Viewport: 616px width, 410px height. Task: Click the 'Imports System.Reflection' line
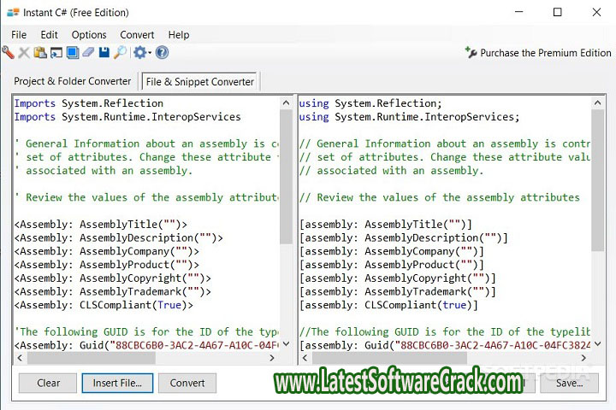pos(89,103)
